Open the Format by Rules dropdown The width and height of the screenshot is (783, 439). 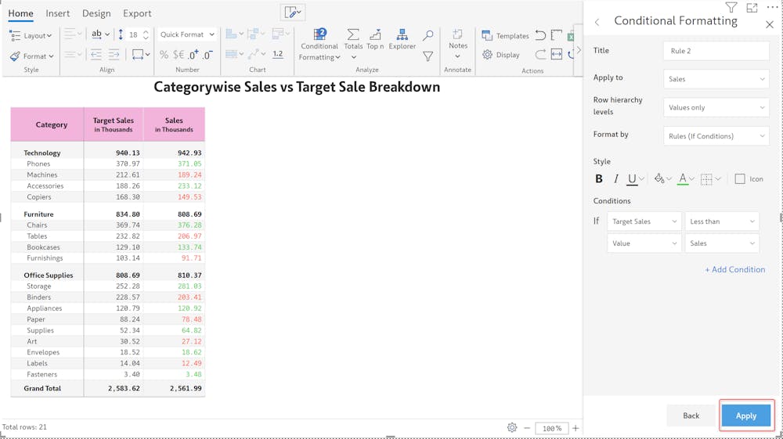[x=716, y=135]
